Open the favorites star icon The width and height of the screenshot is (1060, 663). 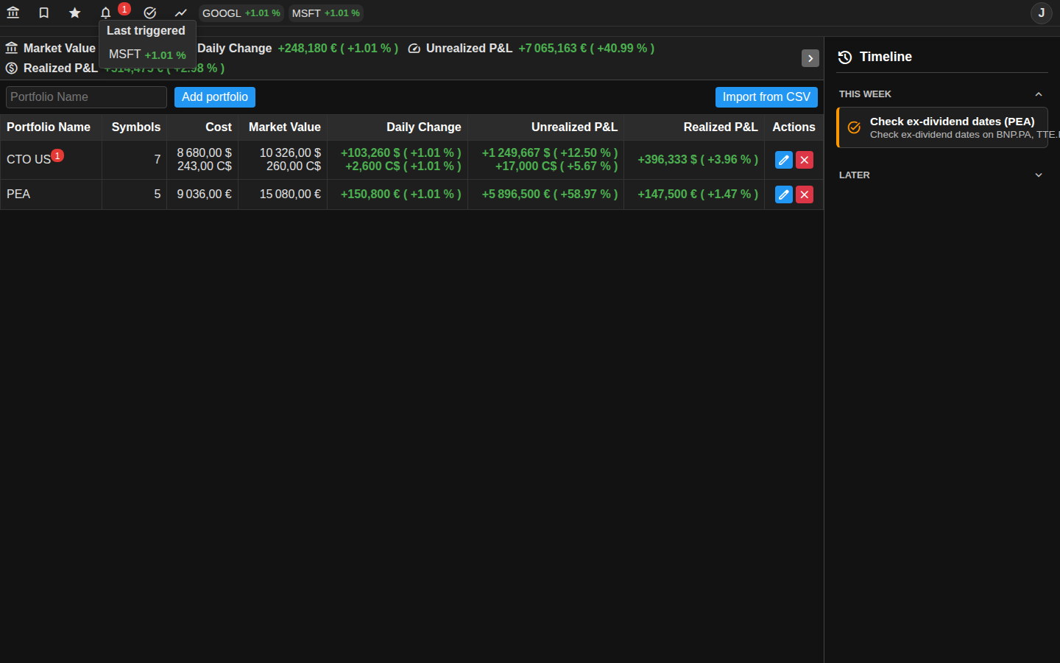pyautogui.click(x=75, y=13)
